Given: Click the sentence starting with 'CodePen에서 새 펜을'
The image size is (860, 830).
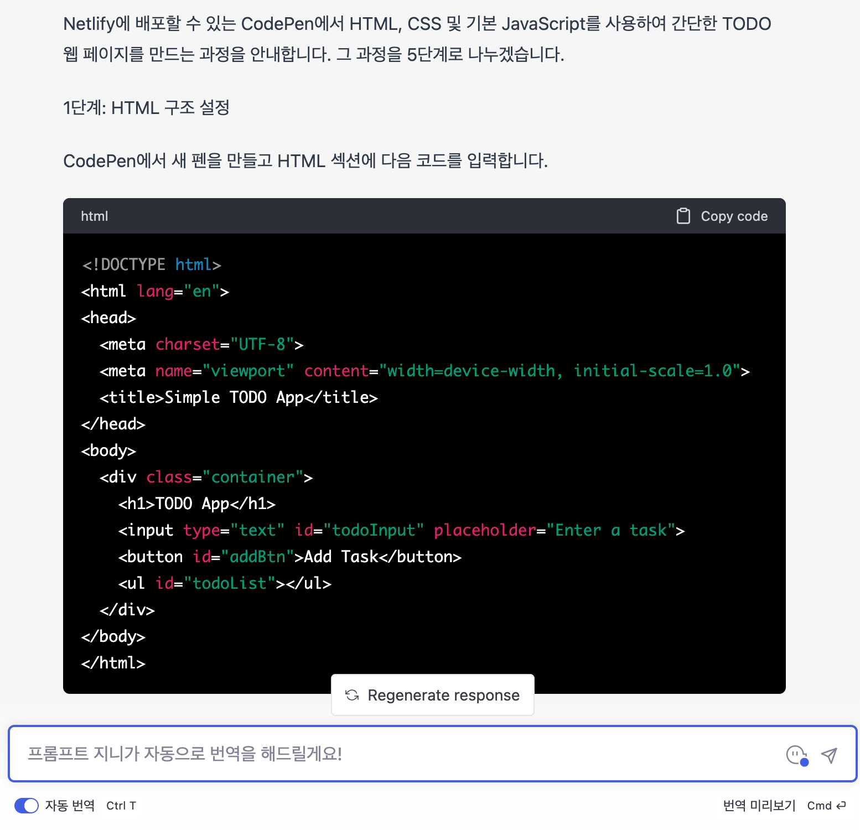Looking at the screenshot, I should [305, 160].
